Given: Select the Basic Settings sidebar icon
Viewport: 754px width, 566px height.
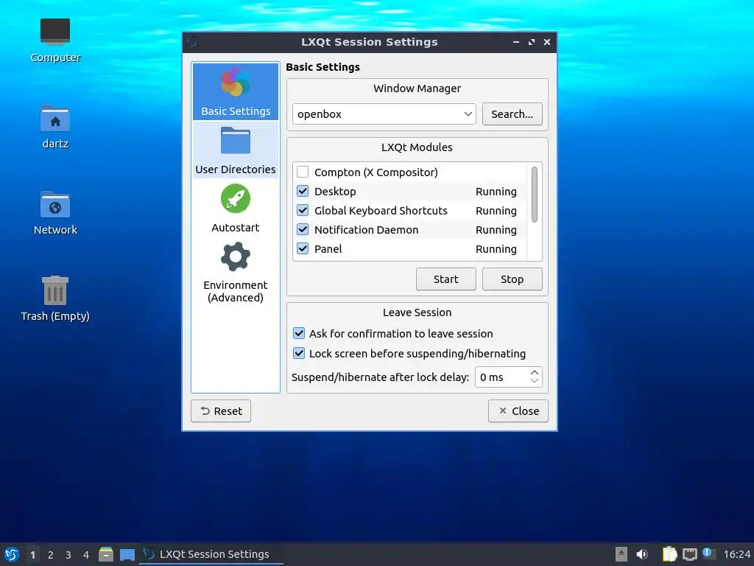Looking at the screenshot, I should [x=235, y=91].
